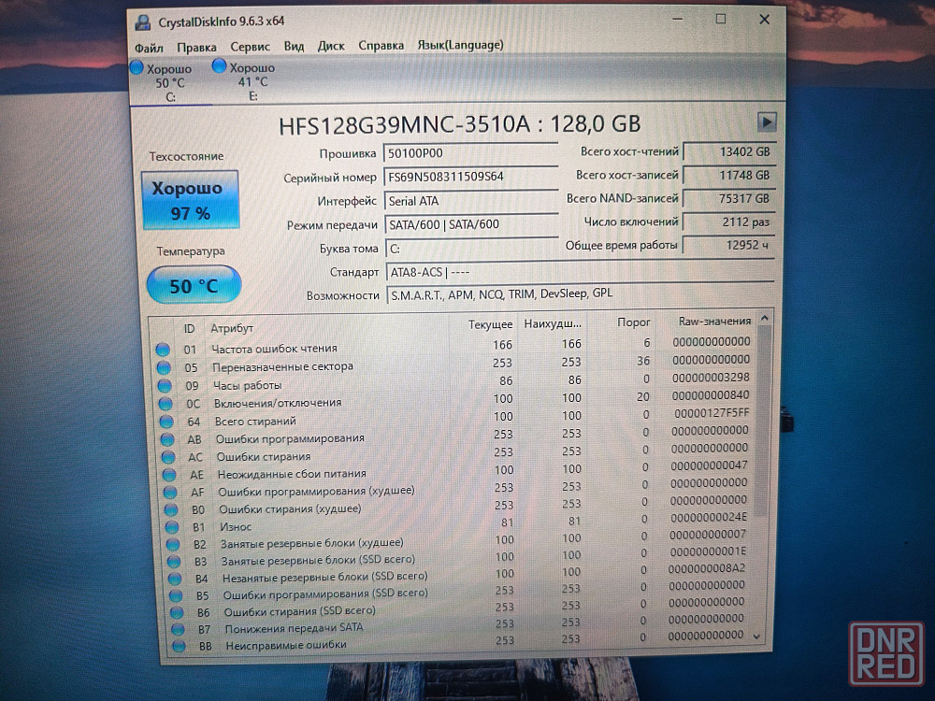Click the status icon of row AF
Screen dimensions: 935x701
click(170, 493)
